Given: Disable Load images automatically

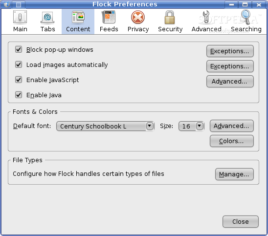Looking at the screenshot, I should point(19,64).
